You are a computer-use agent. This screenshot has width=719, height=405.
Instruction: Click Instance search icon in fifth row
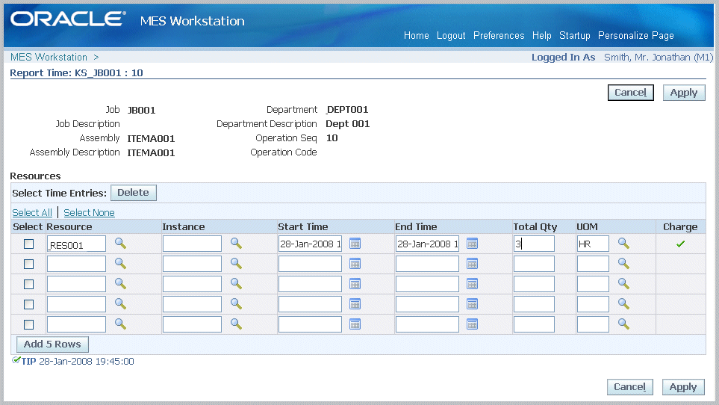coord(236,324)
